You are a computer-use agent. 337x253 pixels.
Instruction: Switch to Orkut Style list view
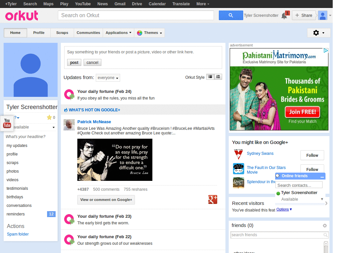tap(218, 77)
